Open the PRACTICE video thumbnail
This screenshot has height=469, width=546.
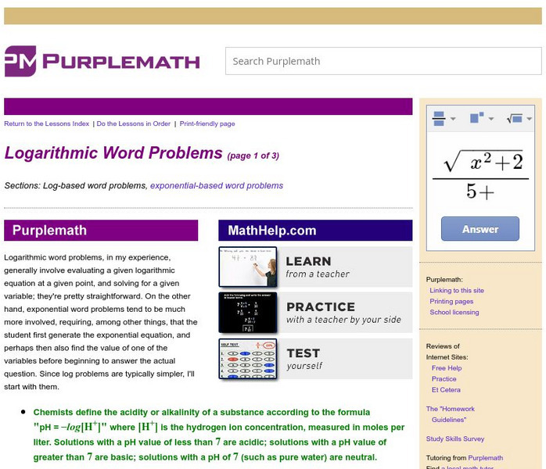tap(248, 313)
